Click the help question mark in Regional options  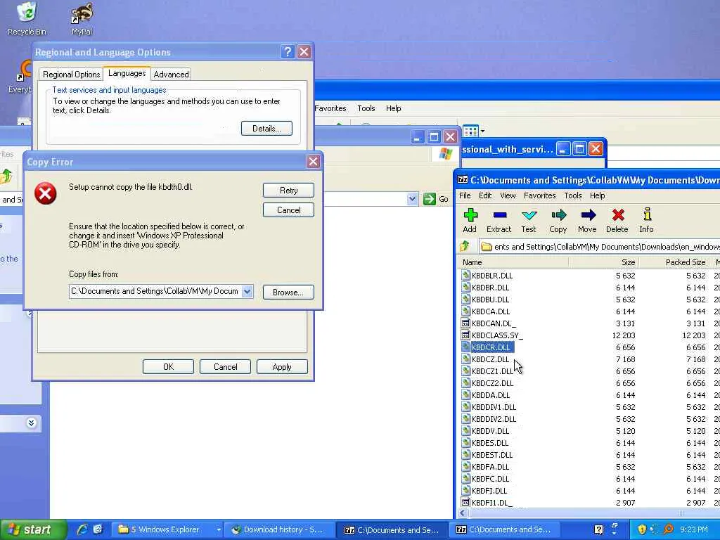coord(288,52)
